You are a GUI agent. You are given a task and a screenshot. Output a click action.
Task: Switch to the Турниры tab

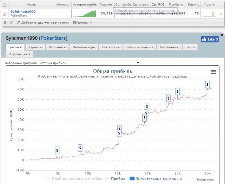point(34,47)
